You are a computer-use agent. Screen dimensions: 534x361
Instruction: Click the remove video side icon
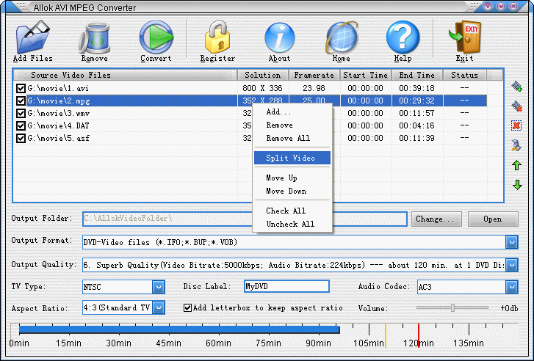pyautogui.click(x=517, y=106)
